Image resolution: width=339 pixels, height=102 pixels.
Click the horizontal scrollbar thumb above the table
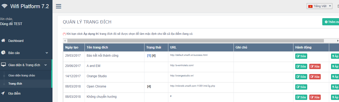pos(196,41)
